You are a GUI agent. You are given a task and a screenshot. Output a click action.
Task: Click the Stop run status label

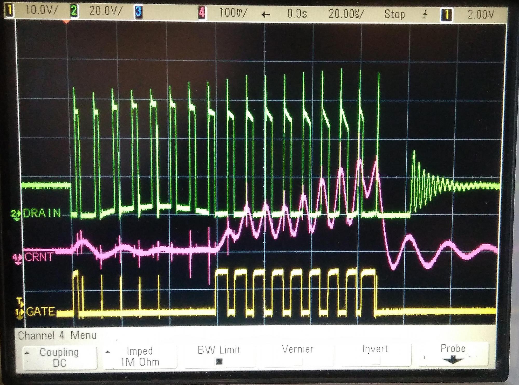[394, 14]
